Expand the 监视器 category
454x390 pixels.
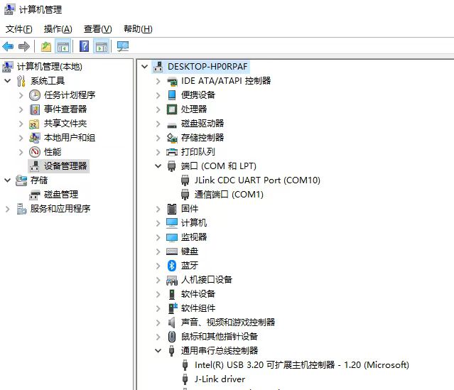pyautogui.click(x=158, y=237)
